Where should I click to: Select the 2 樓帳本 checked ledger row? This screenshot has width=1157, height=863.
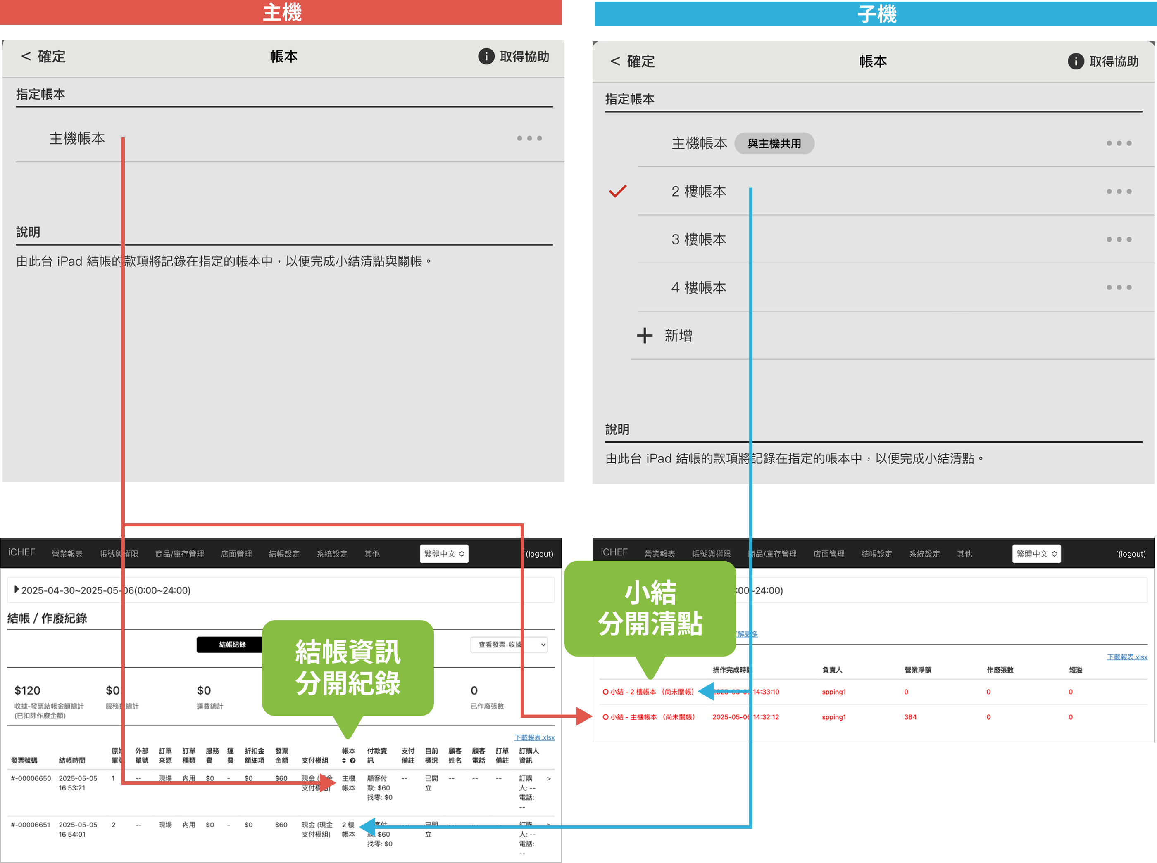click(698, 192)
